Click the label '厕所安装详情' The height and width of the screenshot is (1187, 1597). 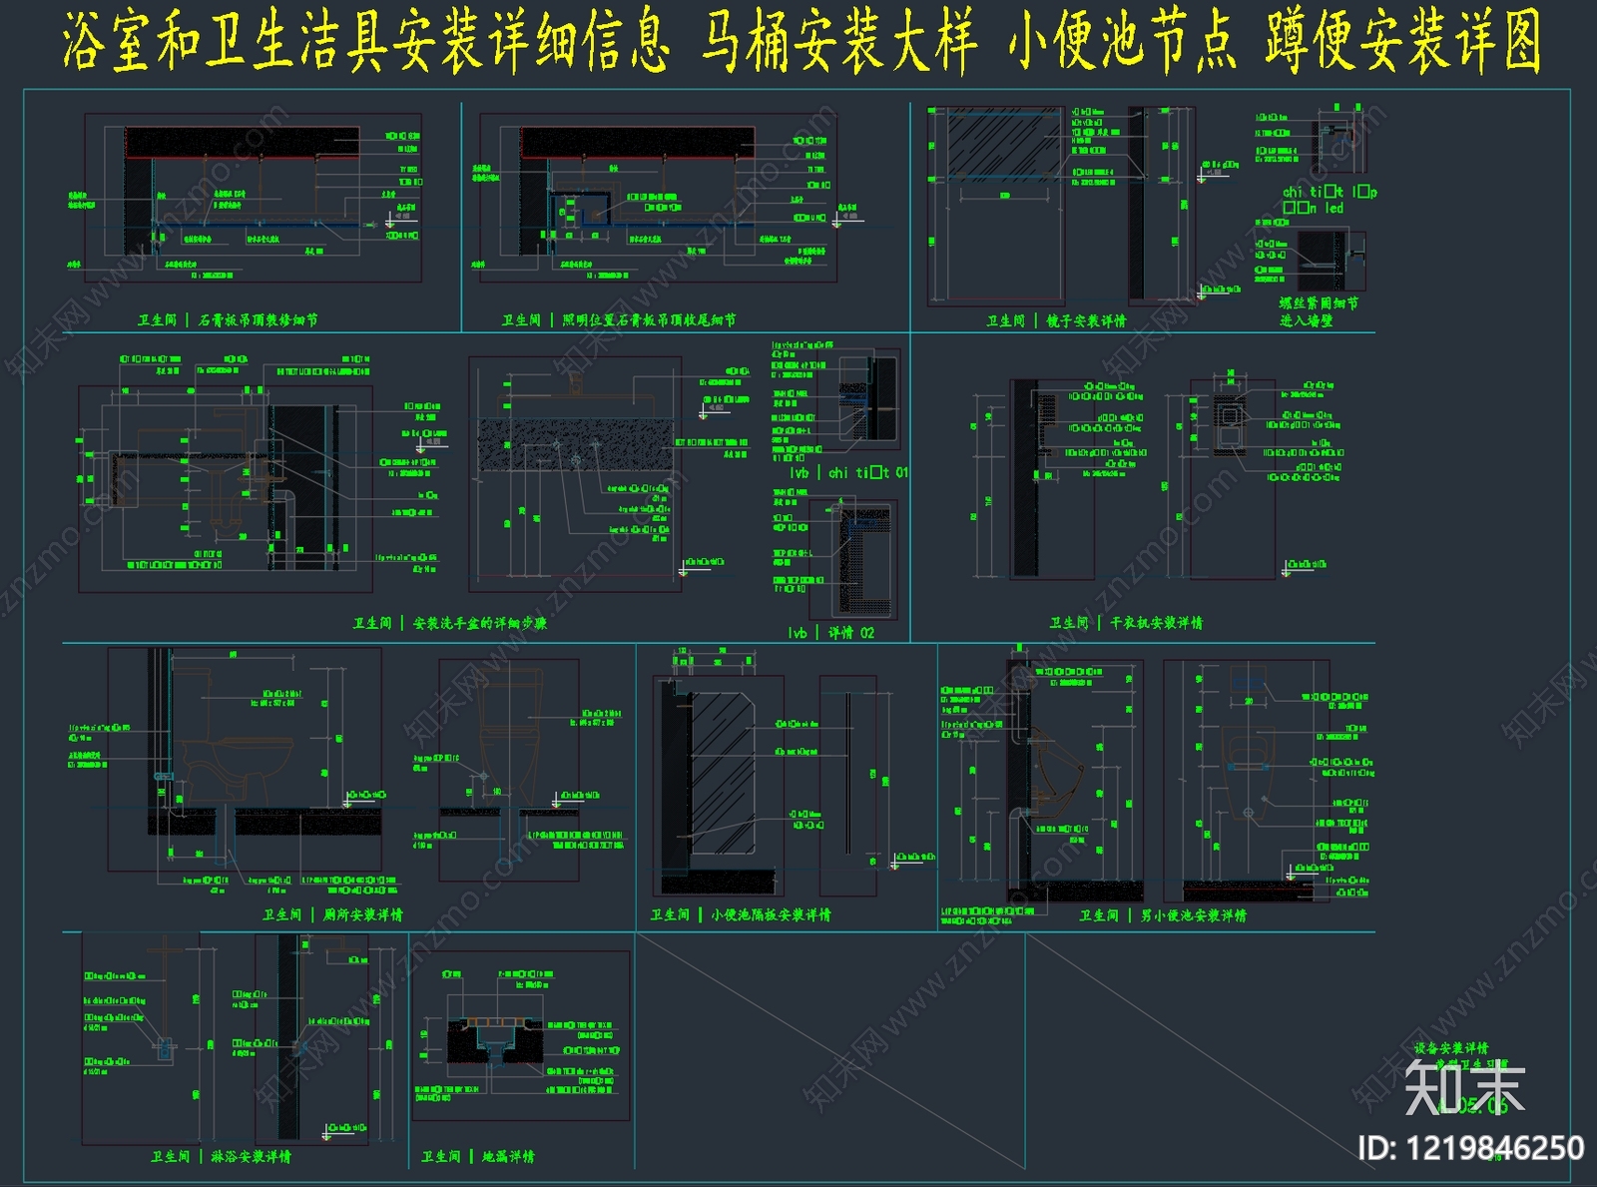click(362, 915)
